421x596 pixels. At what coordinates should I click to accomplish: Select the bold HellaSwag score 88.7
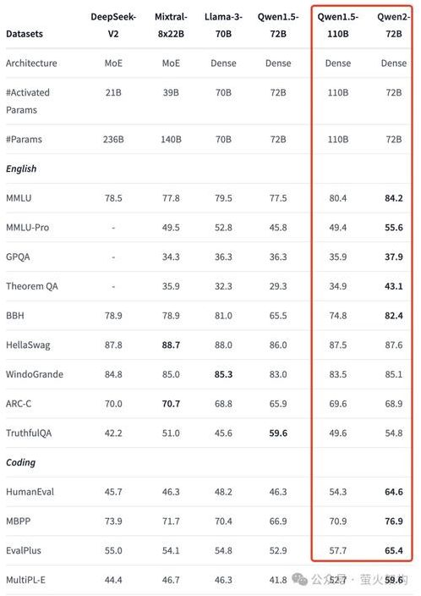[171, 345]
